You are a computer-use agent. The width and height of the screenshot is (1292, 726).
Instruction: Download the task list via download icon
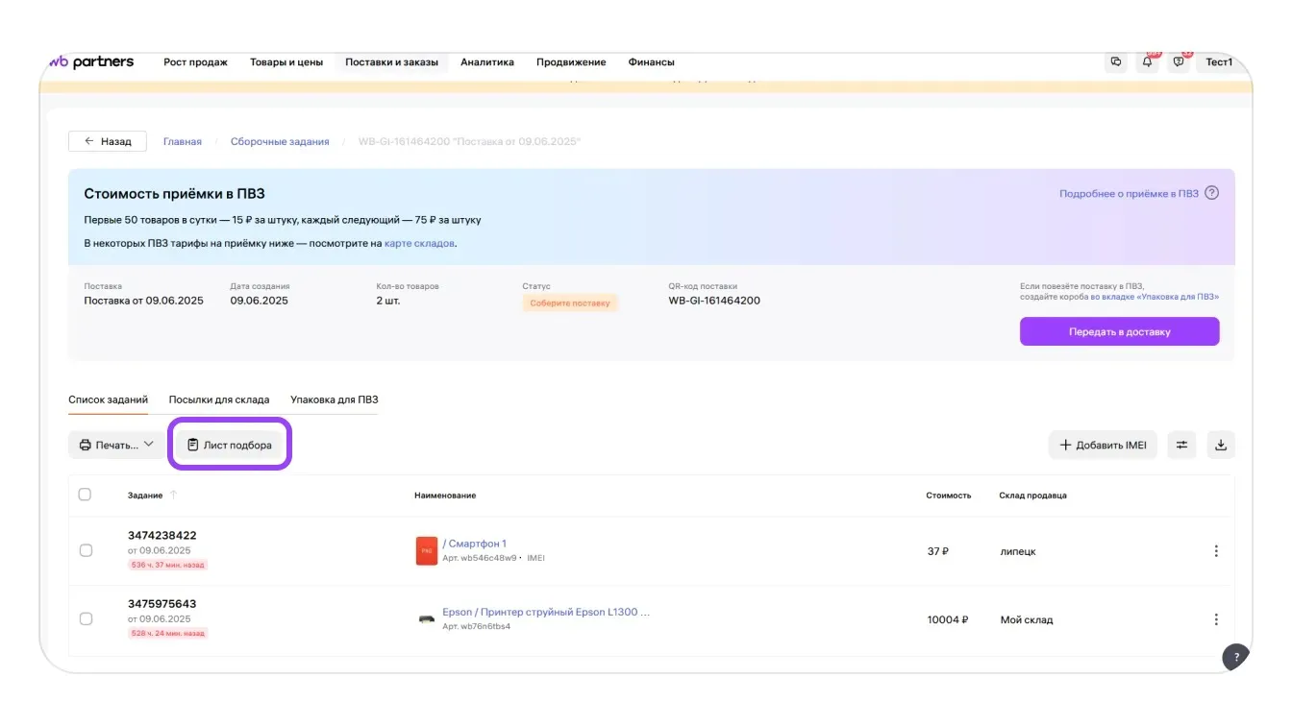[1220, 445]
